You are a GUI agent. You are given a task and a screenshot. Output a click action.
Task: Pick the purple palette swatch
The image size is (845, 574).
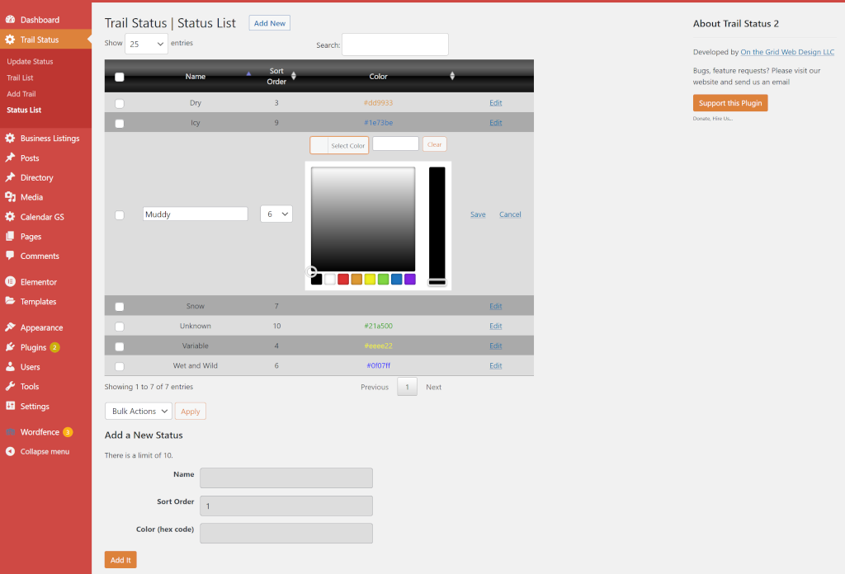click(410, 279)
